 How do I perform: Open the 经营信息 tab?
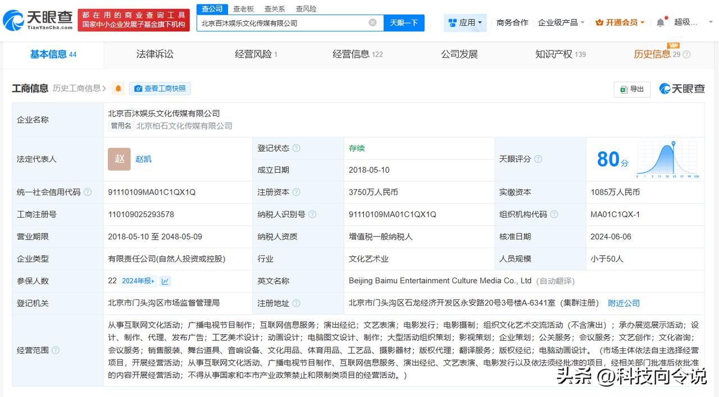[x=358, y=54]
